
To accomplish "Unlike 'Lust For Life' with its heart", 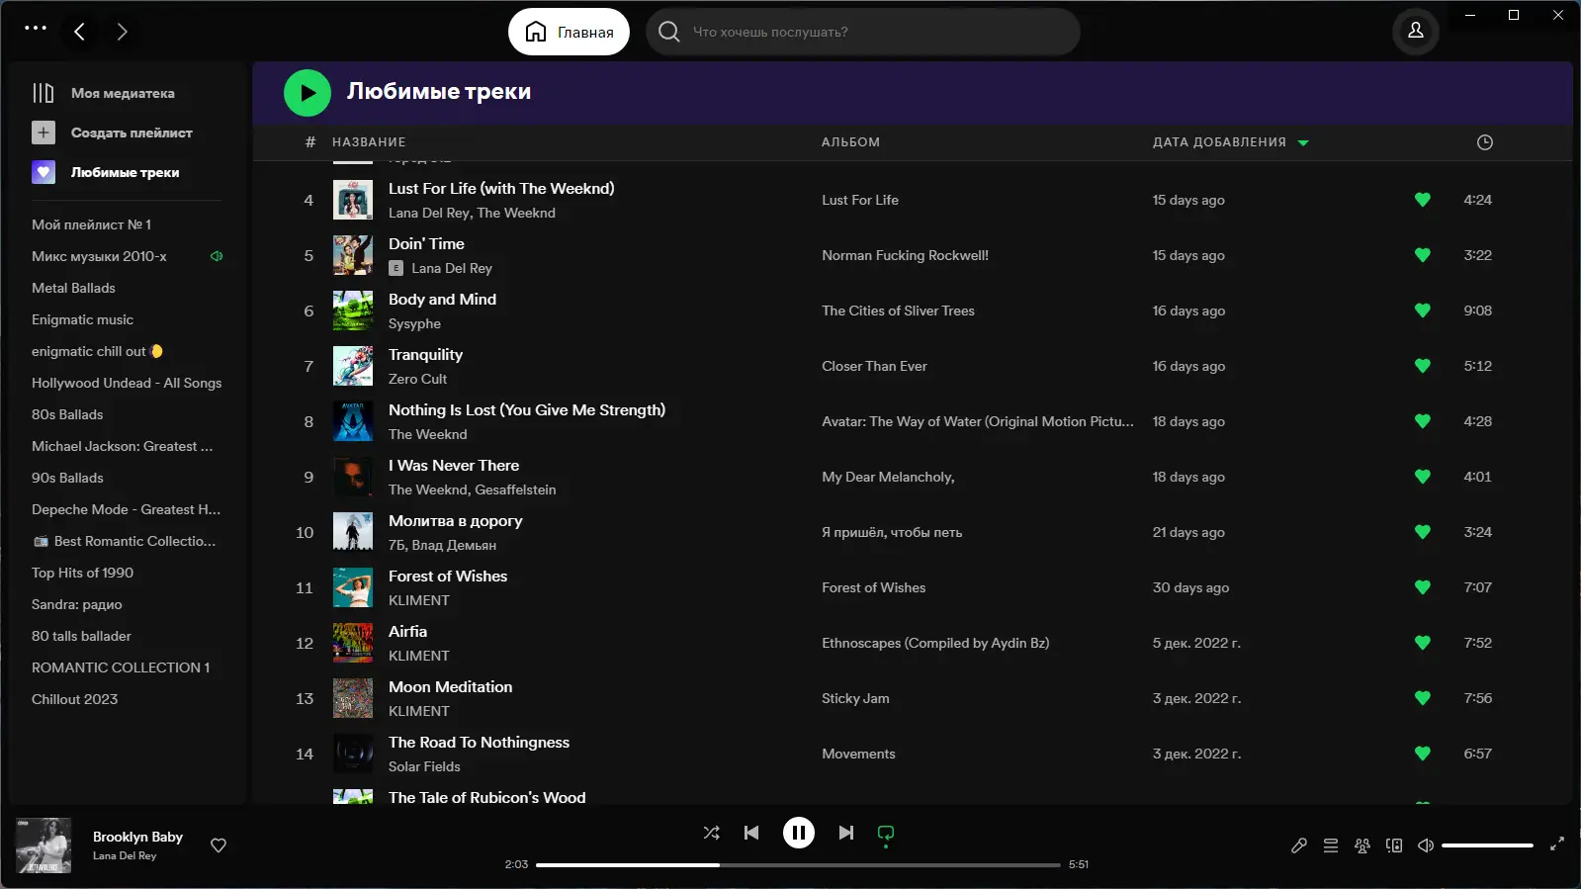I will (x=1423, y=200).
